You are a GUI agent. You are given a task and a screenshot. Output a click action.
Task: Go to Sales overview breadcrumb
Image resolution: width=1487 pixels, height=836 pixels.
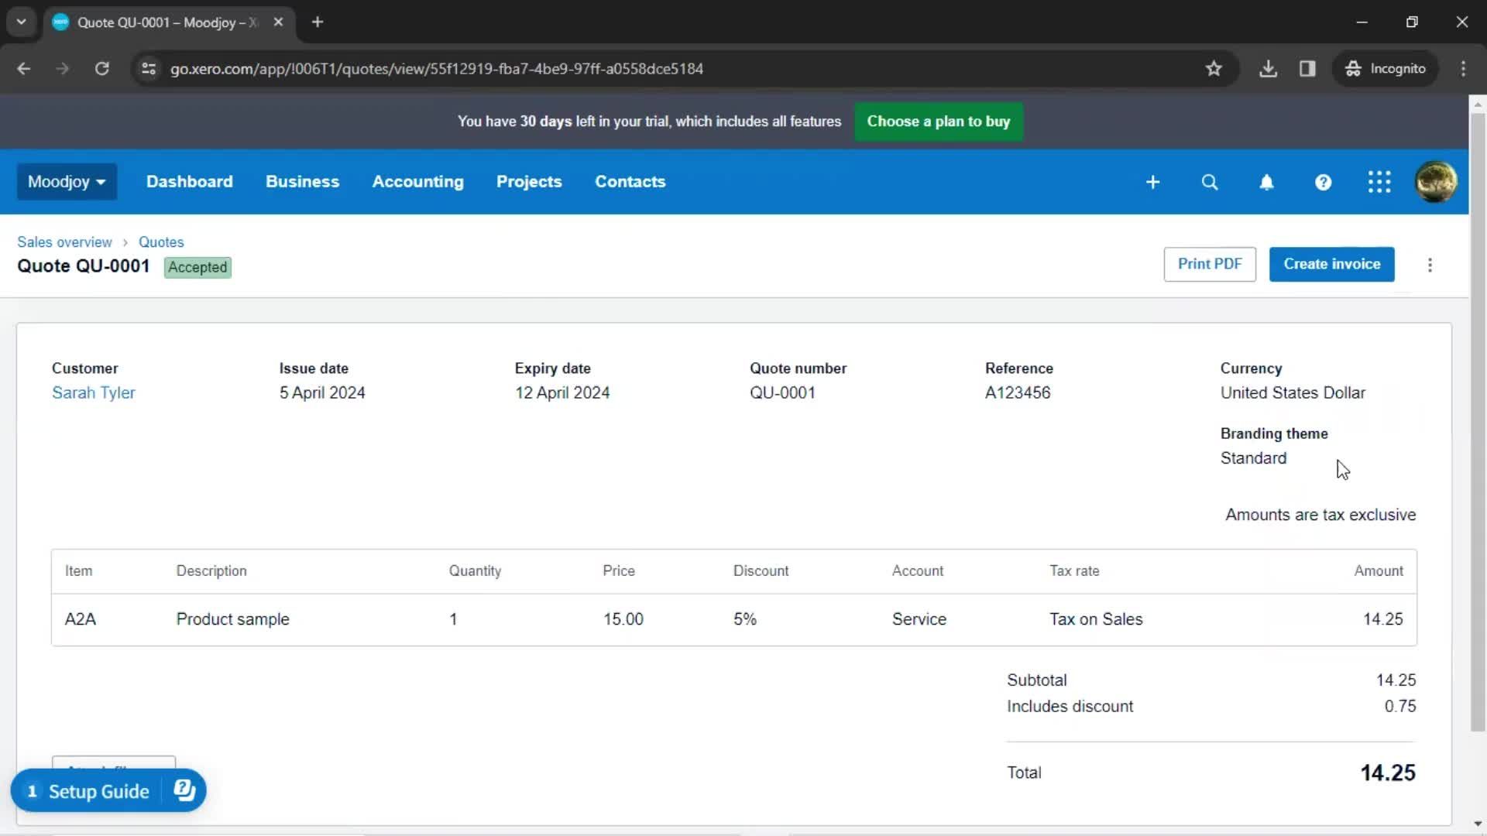click(x=64, y=242)
